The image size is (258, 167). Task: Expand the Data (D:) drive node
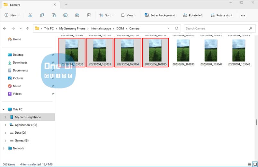click(x=5, y=133)
